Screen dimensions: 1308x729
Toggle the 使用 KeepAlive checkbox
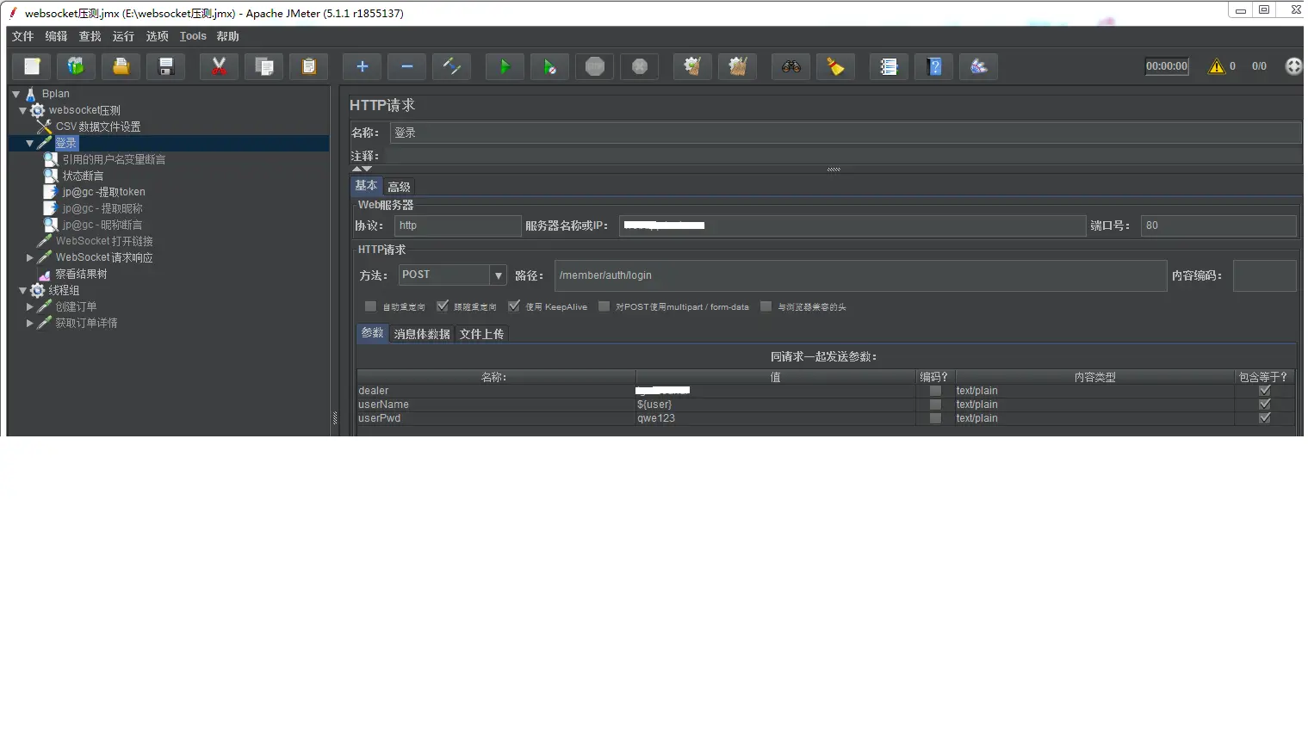514,306
